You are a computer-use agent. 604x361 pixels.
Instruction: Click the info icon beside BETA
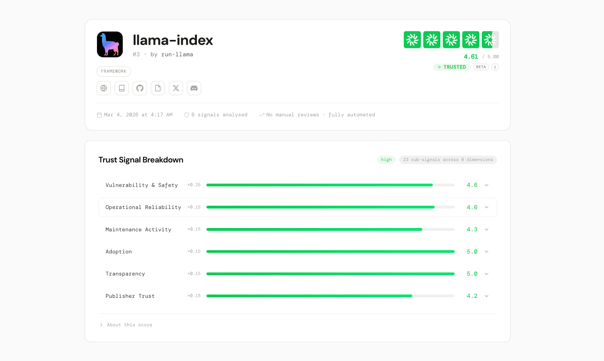pos(495,67)
